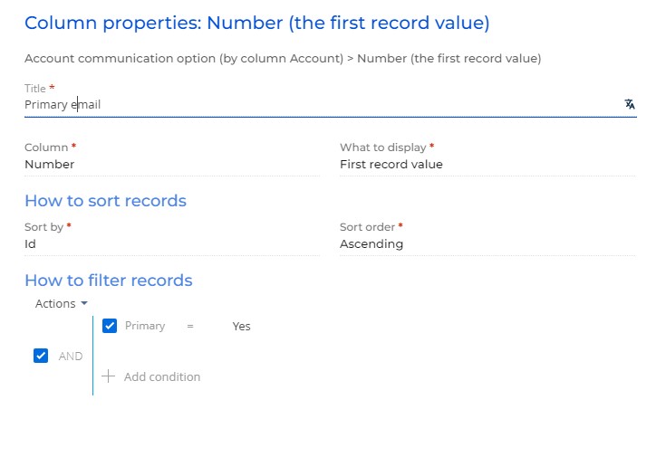Click the equals comparison operator
The image size is (656, 476).
tap(190, 326)
